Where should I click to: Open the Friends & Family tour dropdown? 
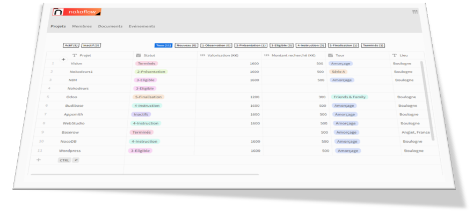[350, 97]
